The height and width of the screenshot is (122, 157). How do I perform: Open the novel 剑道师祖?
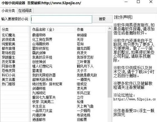(39, 88)
